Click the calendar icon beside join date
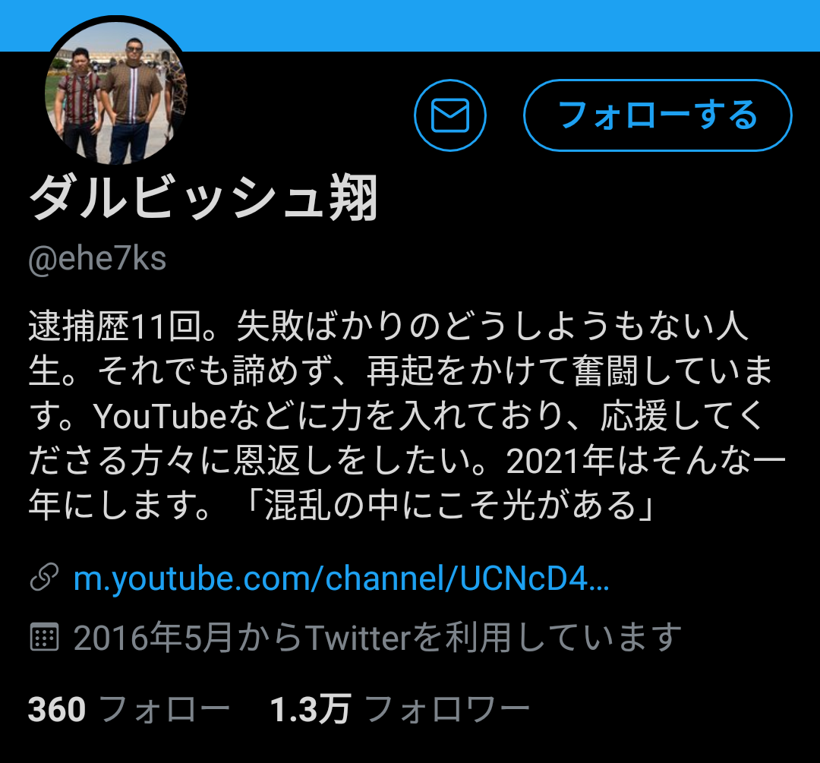The height and width of the screenshot is (763, 820). pos(45,636)
